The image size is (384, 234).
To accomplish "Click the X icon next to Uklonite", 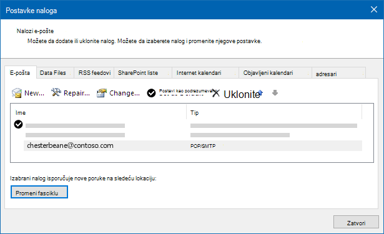I will pos(216,93).
